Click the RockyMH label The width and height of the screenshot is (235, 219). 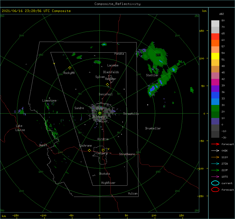[69, 73]
